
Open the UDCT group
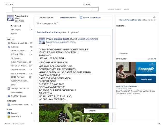[x=14, y=85]
